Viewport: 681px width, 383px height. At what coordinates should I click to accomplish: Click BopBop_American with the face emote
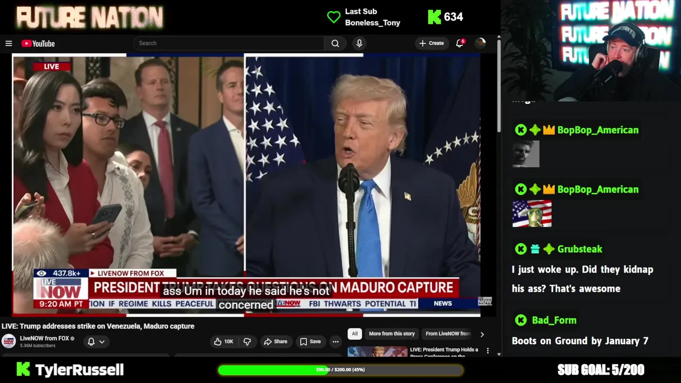(597, 130)
